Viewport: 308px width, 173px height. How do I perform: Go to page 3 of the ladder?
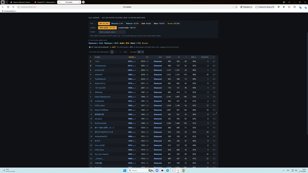pyautogui.click(x=120, y=52)
